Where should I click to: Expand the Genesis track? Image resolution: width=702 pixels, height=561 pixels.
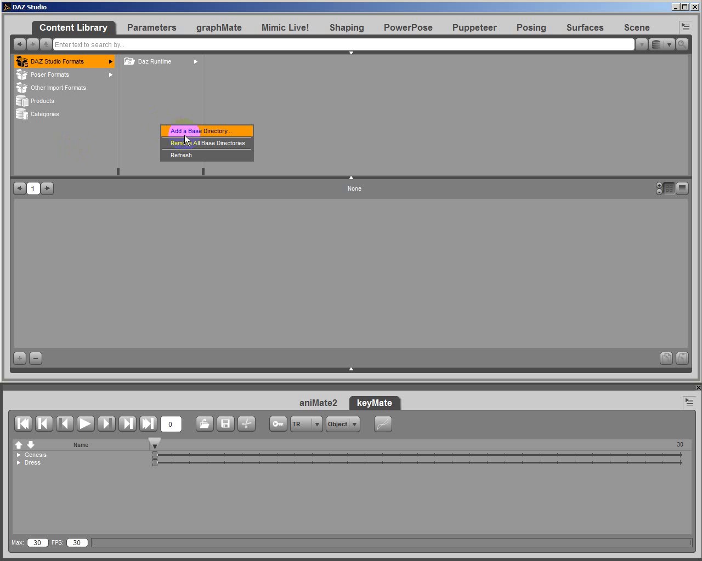tap(19, 455)
